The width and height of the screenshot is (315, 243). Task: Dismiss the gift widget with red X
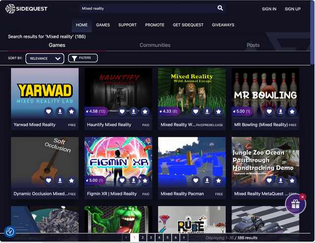pos(302,197)
